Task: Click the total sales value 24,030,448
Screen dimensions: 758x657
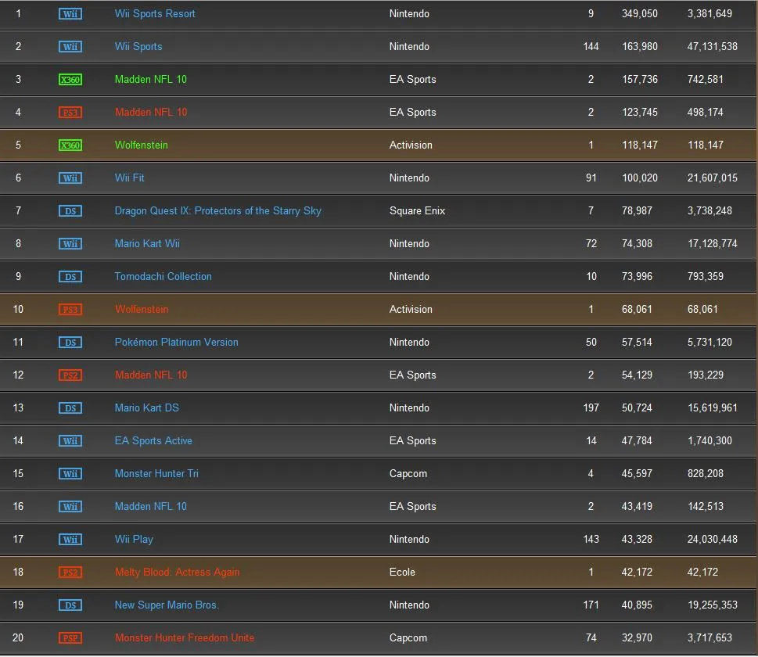Action: point(712,540)
